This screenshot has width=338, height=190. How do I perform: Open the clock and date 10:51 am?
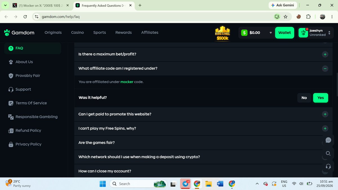point(327,184)
